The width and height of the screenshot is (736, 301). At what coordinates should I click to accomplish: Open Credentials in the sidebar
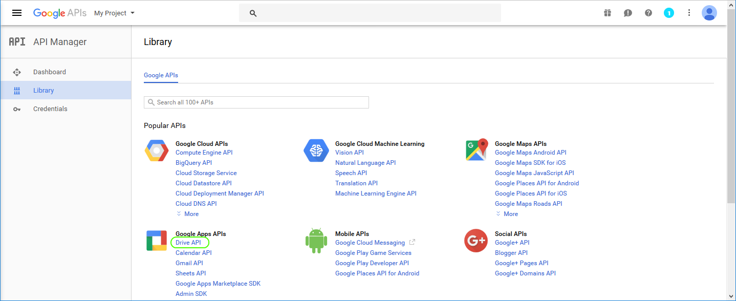coord(50,109)
